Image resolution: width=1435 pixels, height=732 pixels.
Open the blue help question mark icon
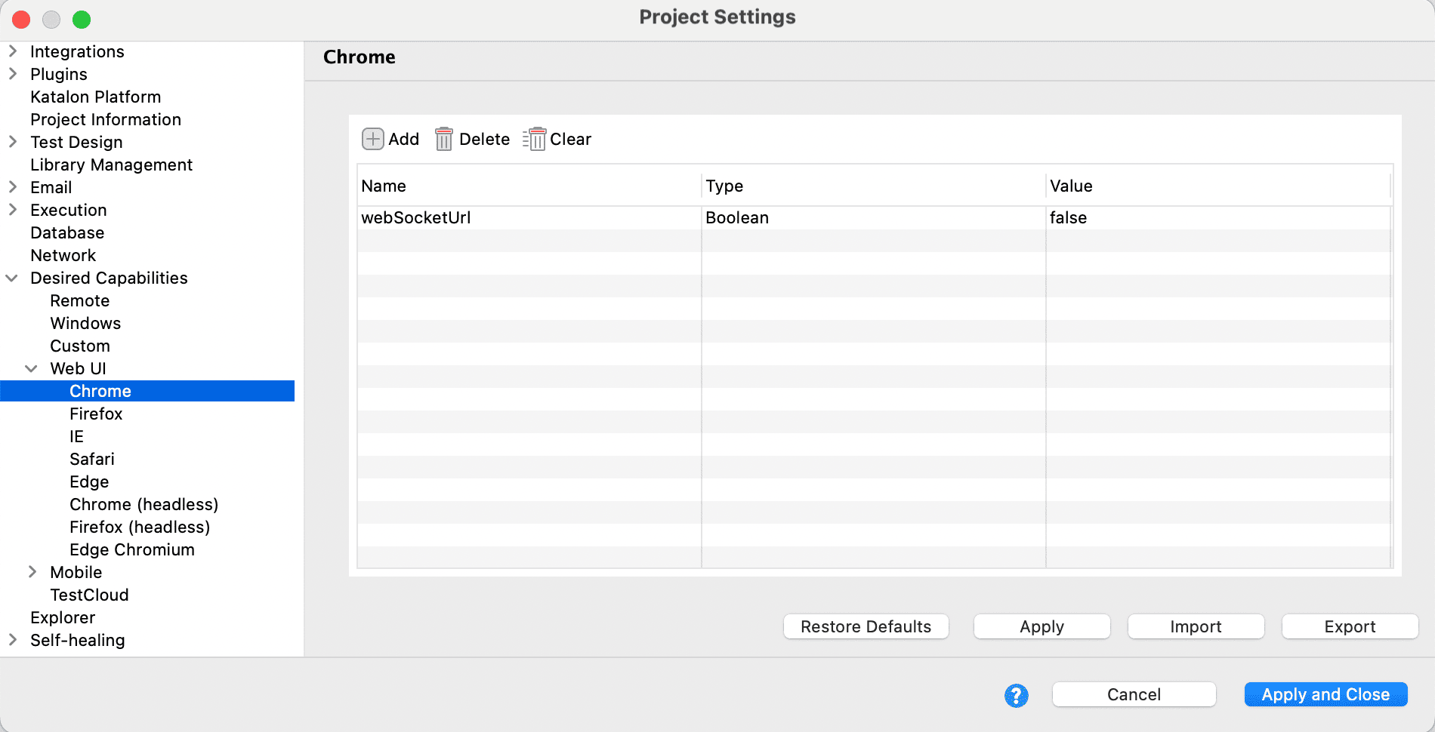[x=1016, y=695]
